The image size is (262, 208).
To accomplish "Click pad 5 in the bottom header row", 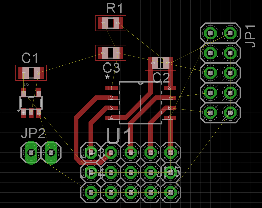I will [x=170, y=192].
